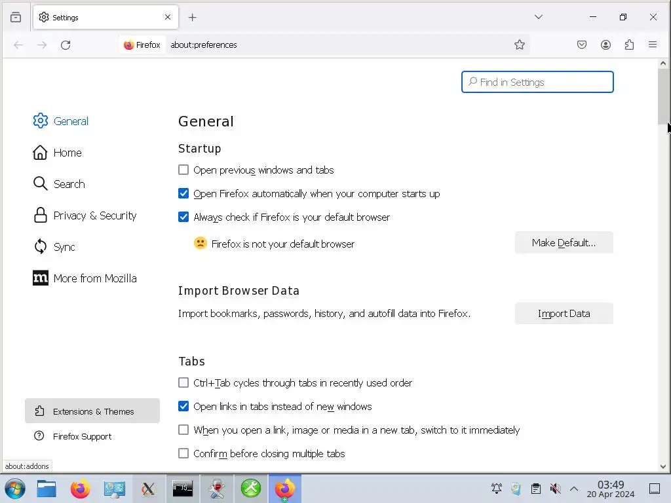Click the sad face default browser icon
Image resolution: width=671 pixels, height=503 pixels.
201,243
